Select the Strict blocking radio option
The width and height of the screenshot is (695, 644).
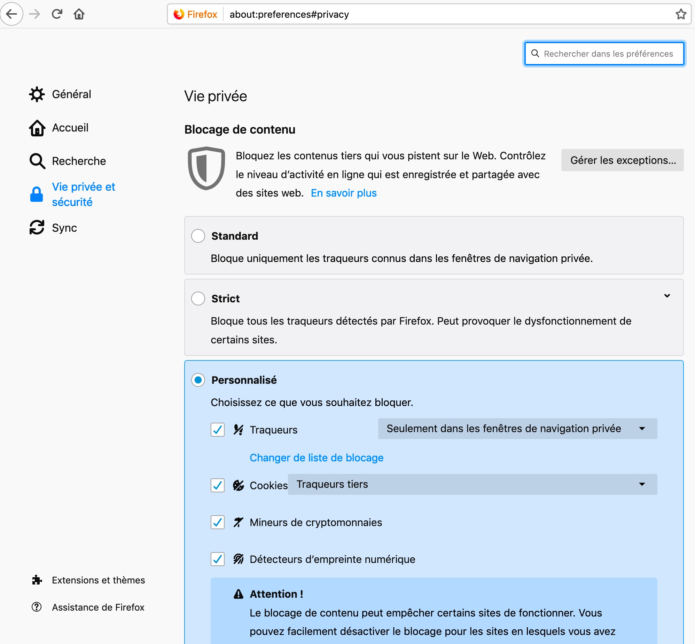tap(198, 299)
